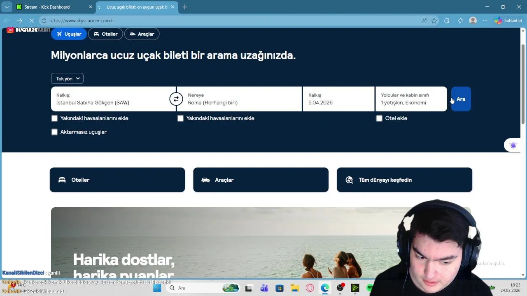
Task: Open Microsoft Teams from taskbar
Action: tap(264, 288)
